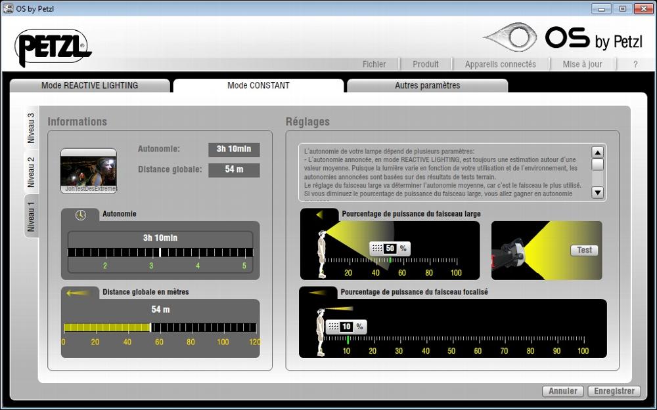The image size is (657, 410).
Task: Open the Mise à jour menu
Action: click(x=582, y=64)
